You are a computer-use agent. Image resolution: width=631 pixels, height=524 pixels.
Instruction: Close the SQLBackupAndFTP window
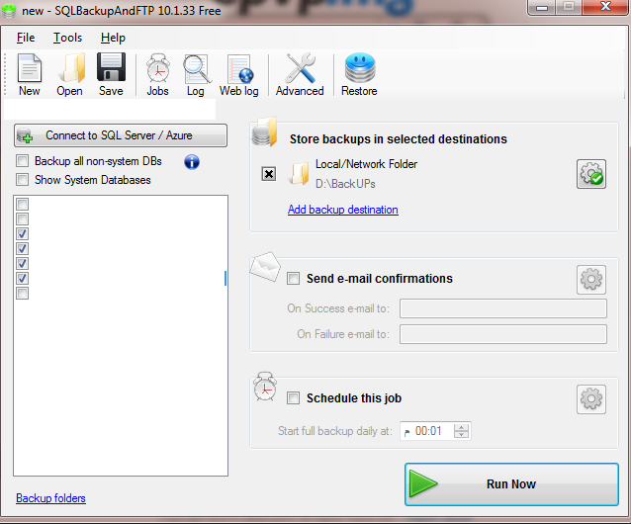coord(605,7)
